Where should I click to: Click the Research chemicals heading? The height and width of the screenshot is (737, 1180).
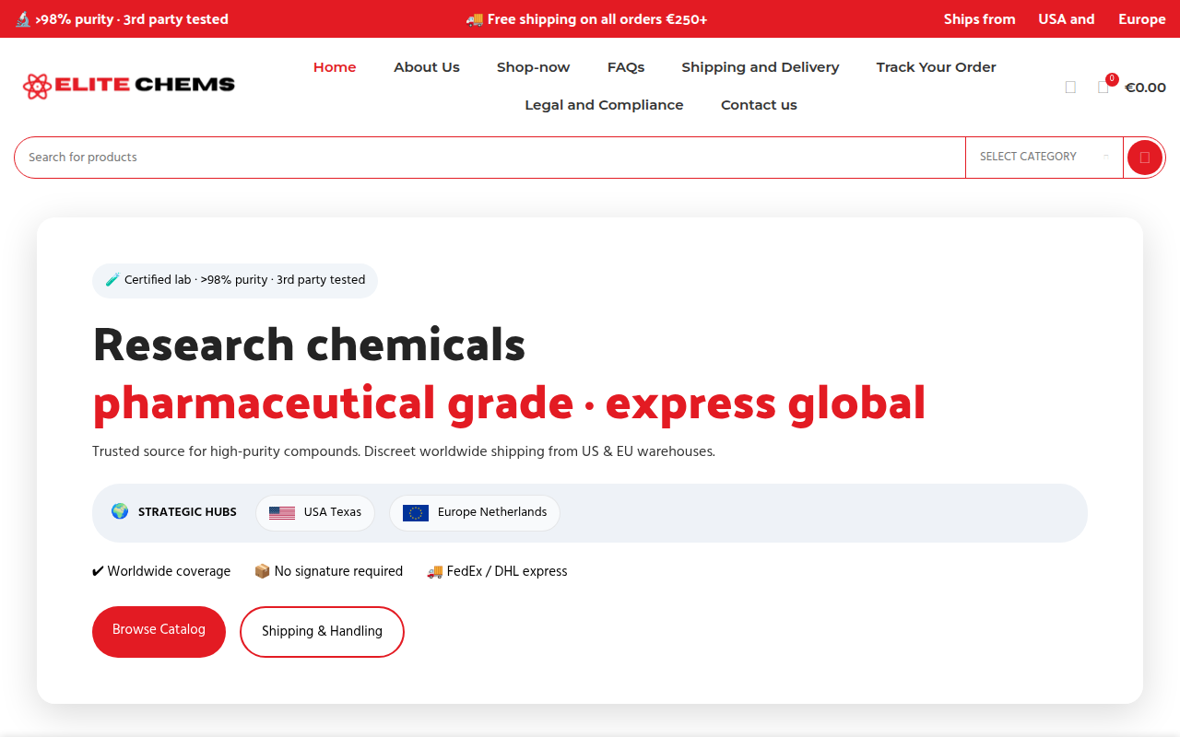pos(309,345)
